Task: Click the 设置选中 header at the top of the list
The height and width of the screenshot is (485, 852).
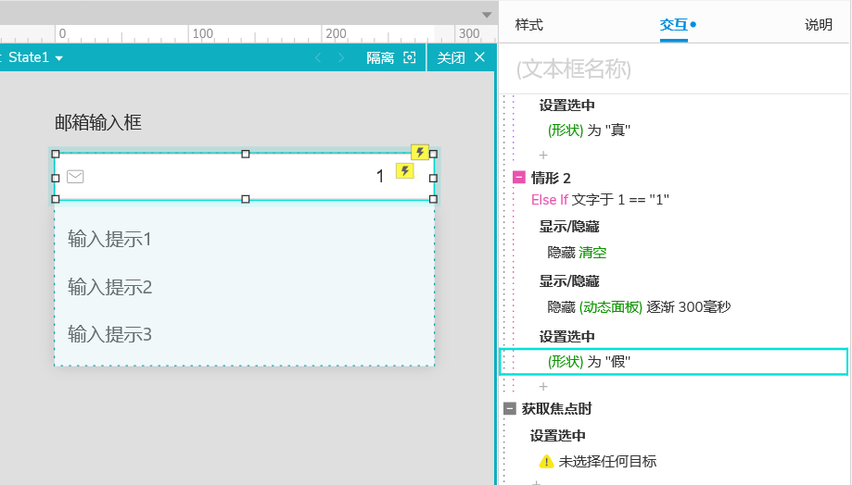Action: (x=567, y=106)
